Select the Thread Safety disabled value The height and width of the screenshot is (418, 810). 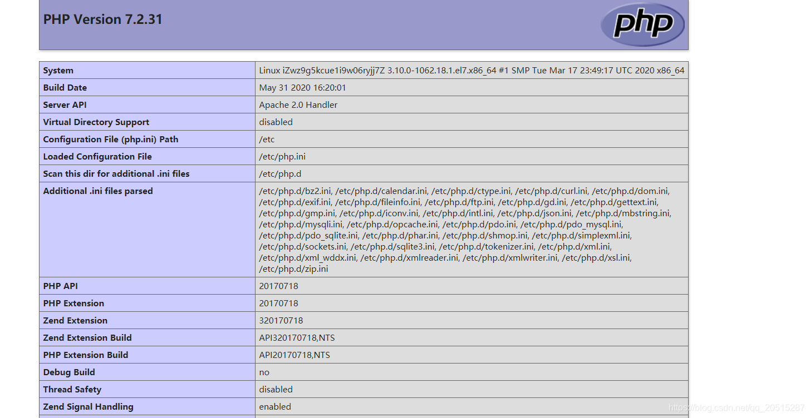click(276, 390)
